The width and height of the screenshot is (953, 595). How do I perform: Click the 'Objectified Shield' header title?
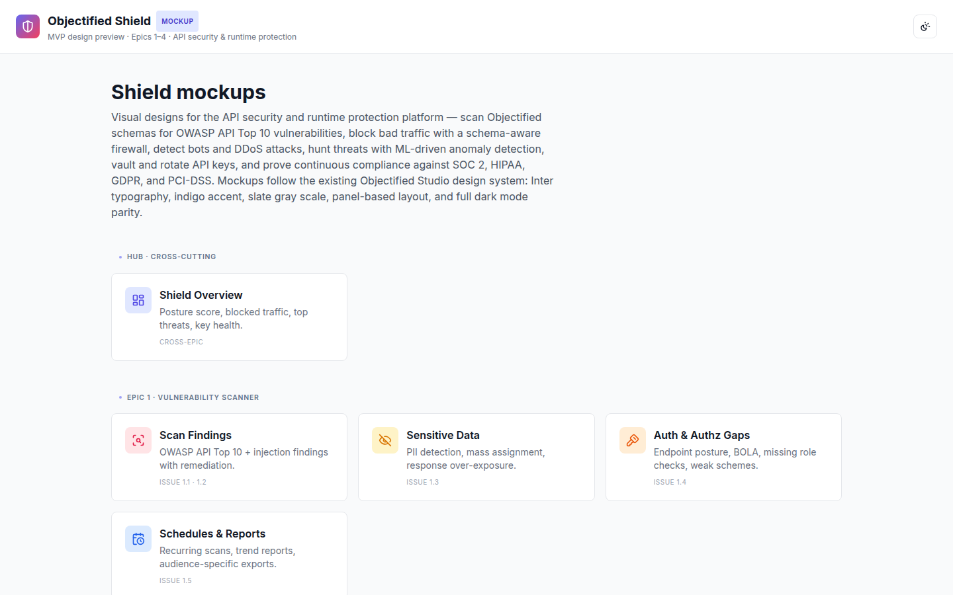click(x=99, y=21)
